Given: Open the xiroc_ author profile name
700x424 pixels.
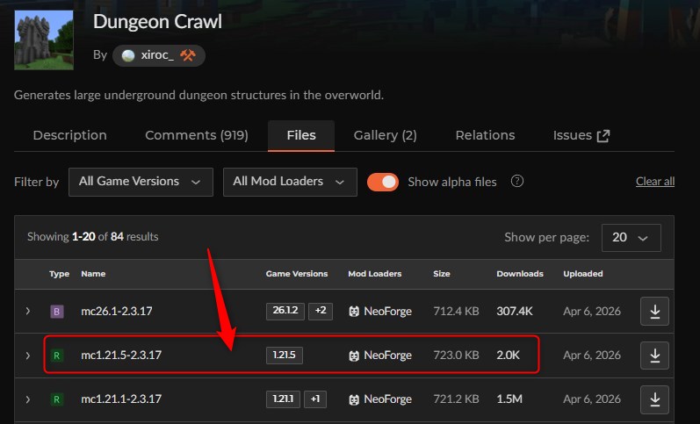Looking at the screenshot, I should [157, 55].
